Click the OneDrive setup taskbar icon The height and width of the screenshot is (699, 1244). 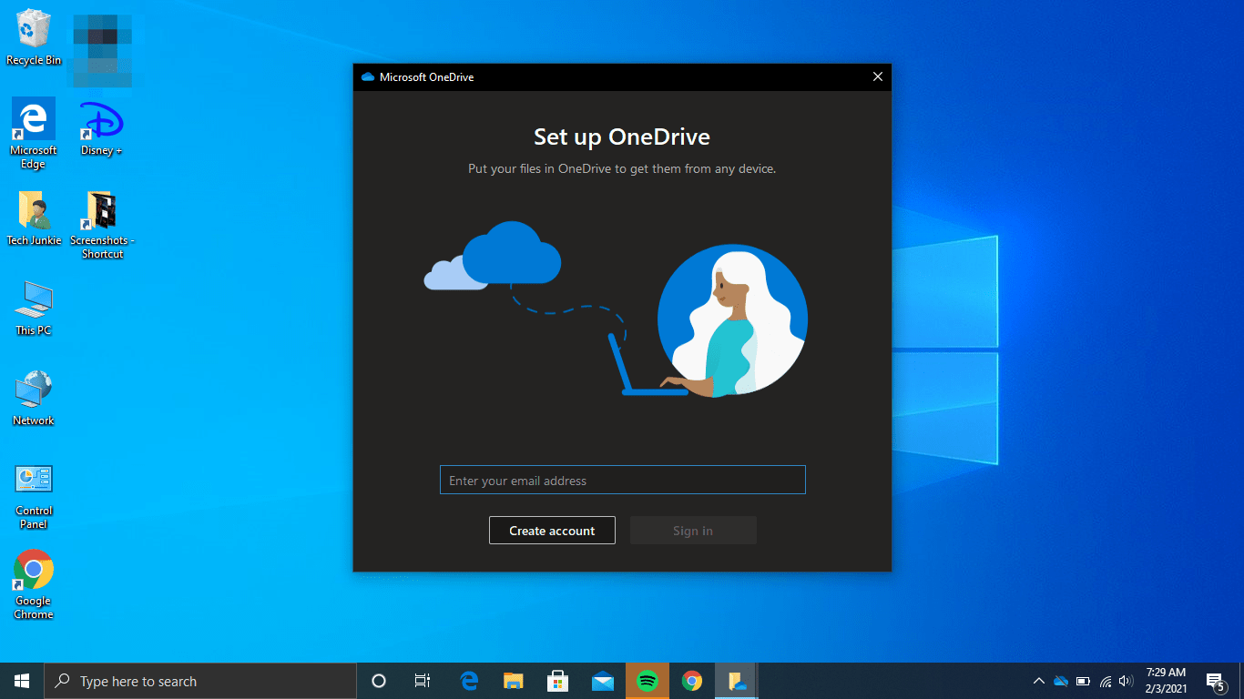pyautogui.click(x=737, y=681)
